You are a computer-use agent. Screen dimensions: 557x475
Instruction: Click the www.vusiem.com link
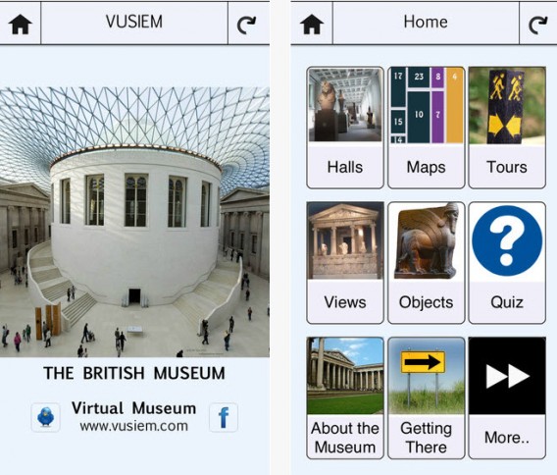pos(134,426)
